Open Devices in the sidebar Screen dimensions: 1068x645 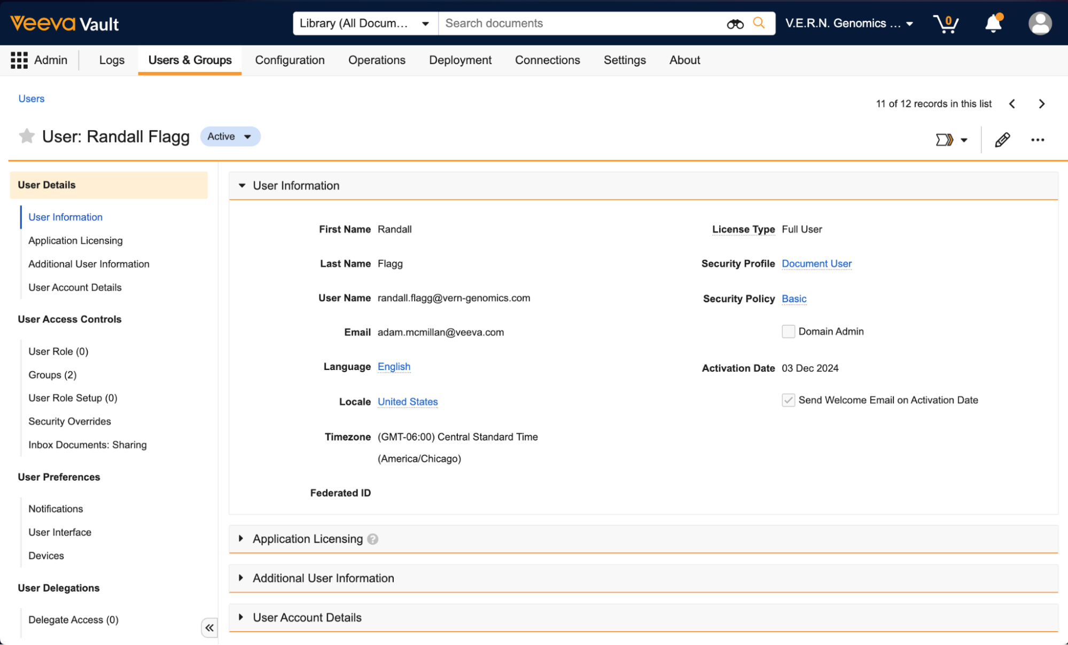pos(46,556)
